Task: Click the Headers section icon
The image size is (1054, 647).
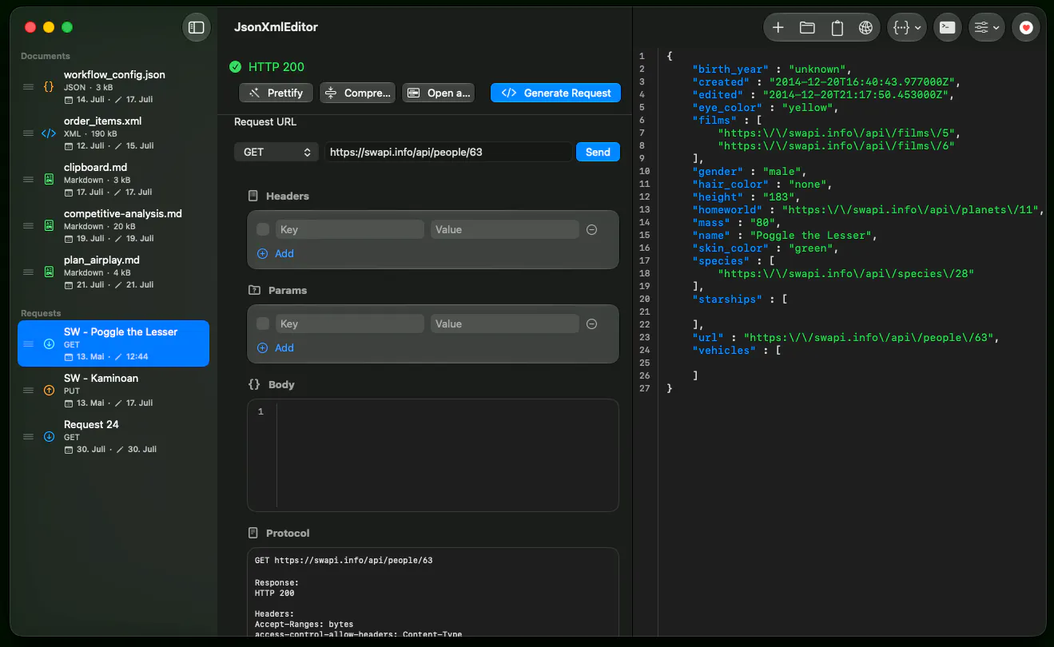Action: coord(253,196)
